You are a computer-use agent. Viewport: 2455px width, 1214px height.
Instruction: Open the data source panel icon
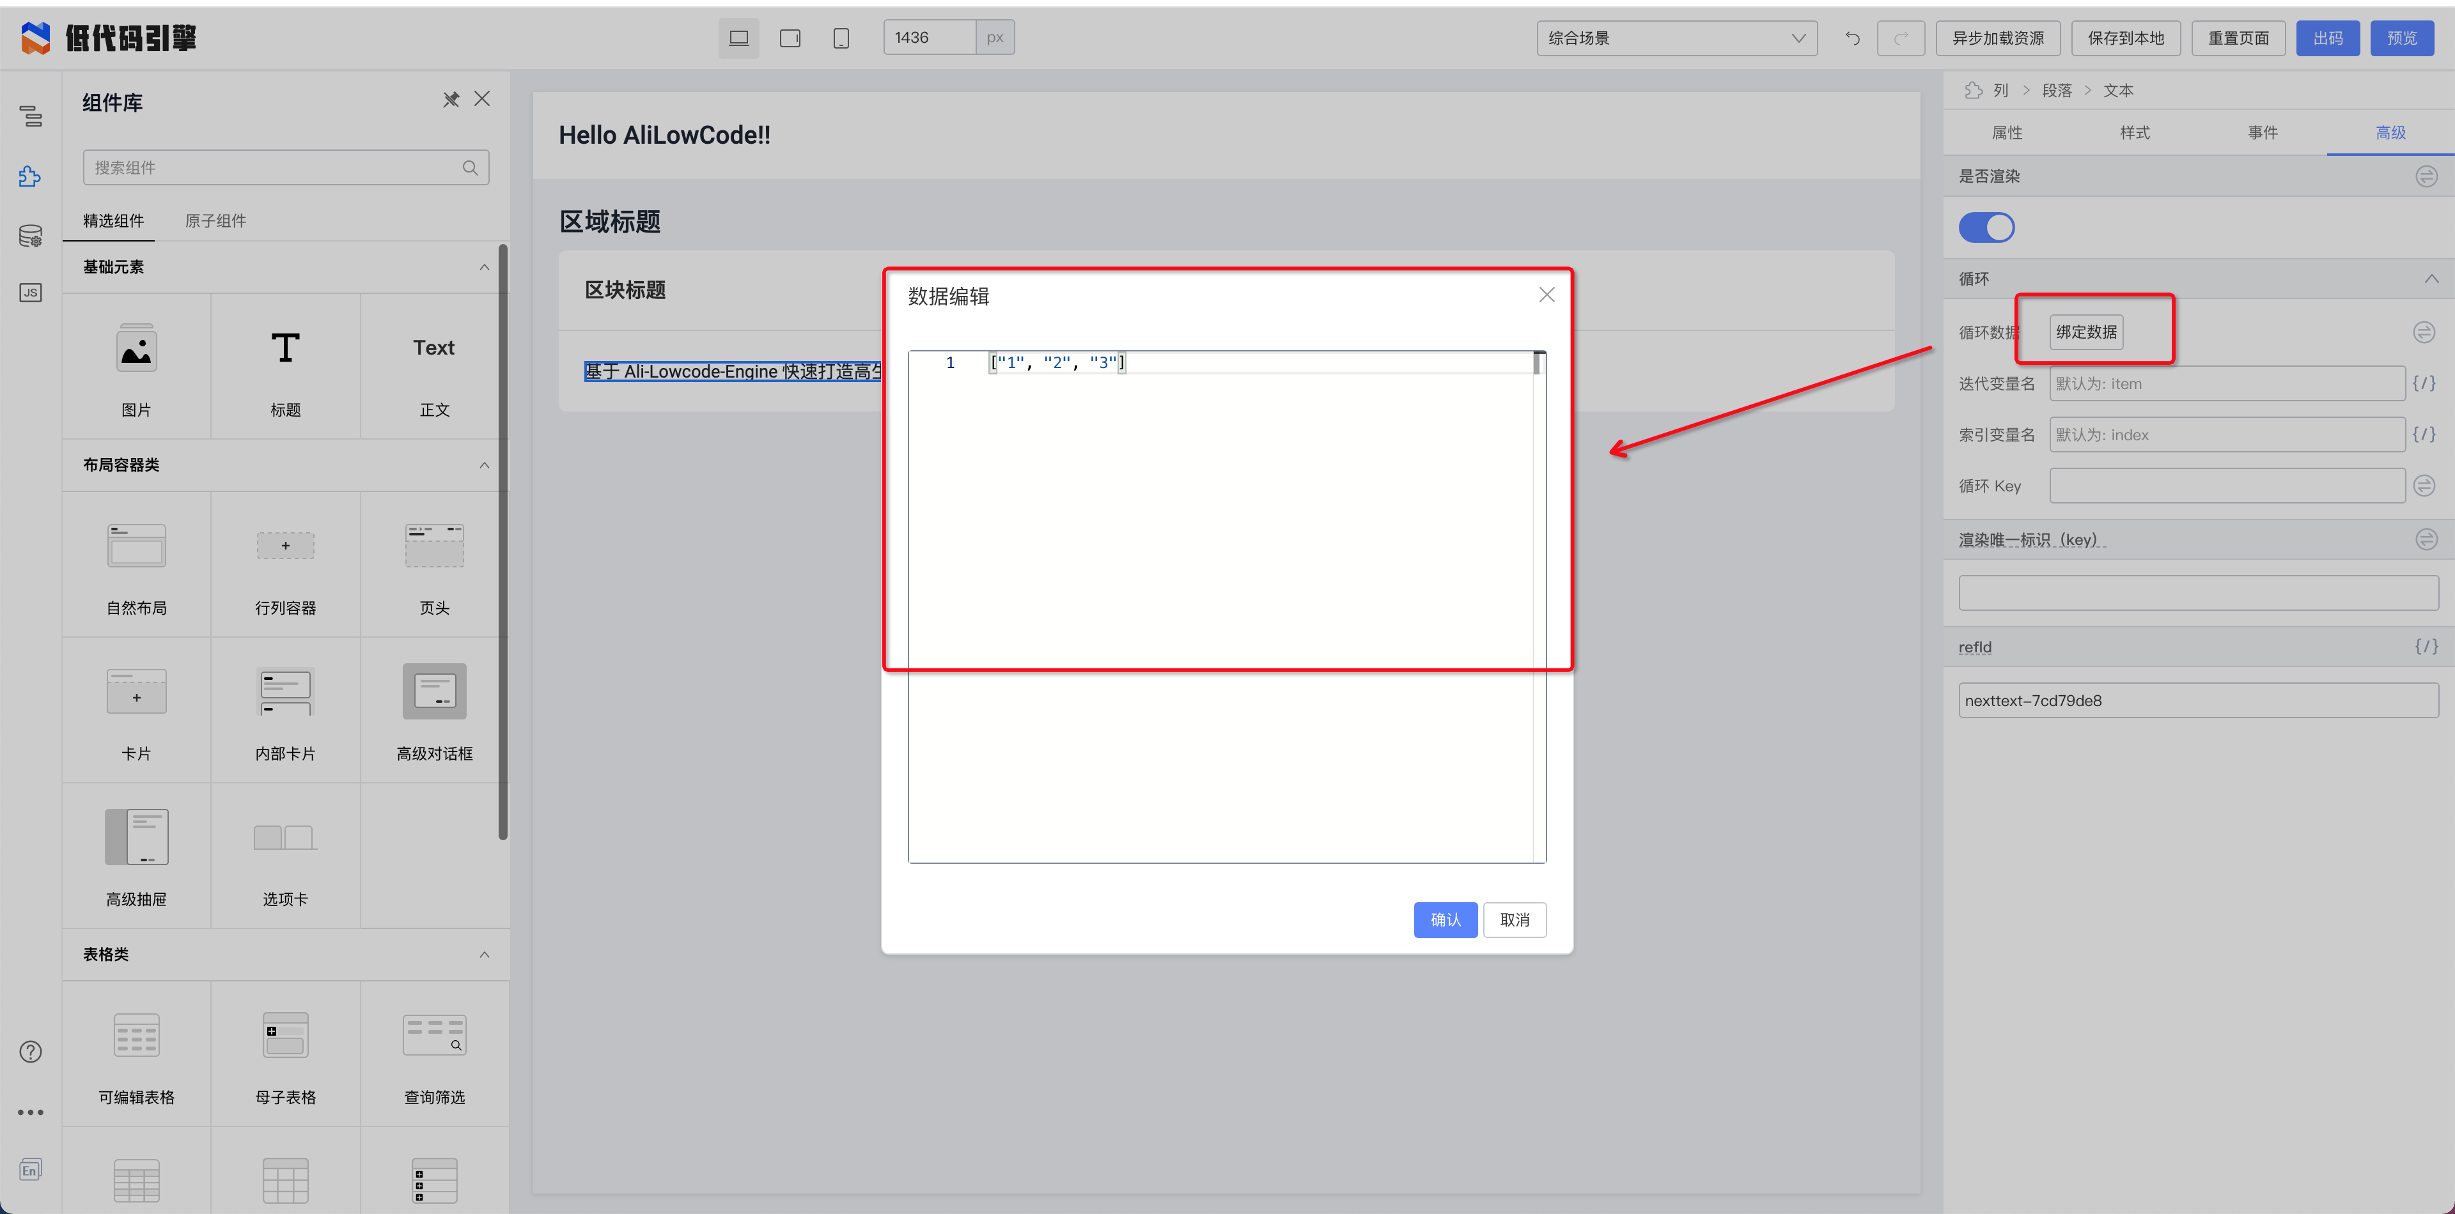31,235
